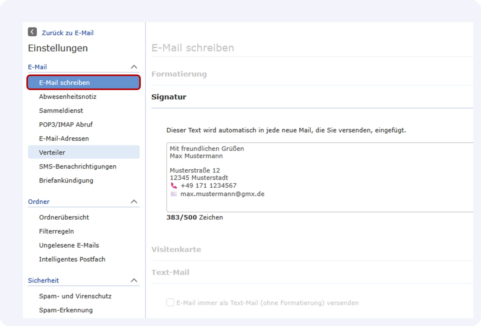The width and height of the screenshot is (481, 326).
Task: Open the Visitenkarte section
Action: (176, 250)
